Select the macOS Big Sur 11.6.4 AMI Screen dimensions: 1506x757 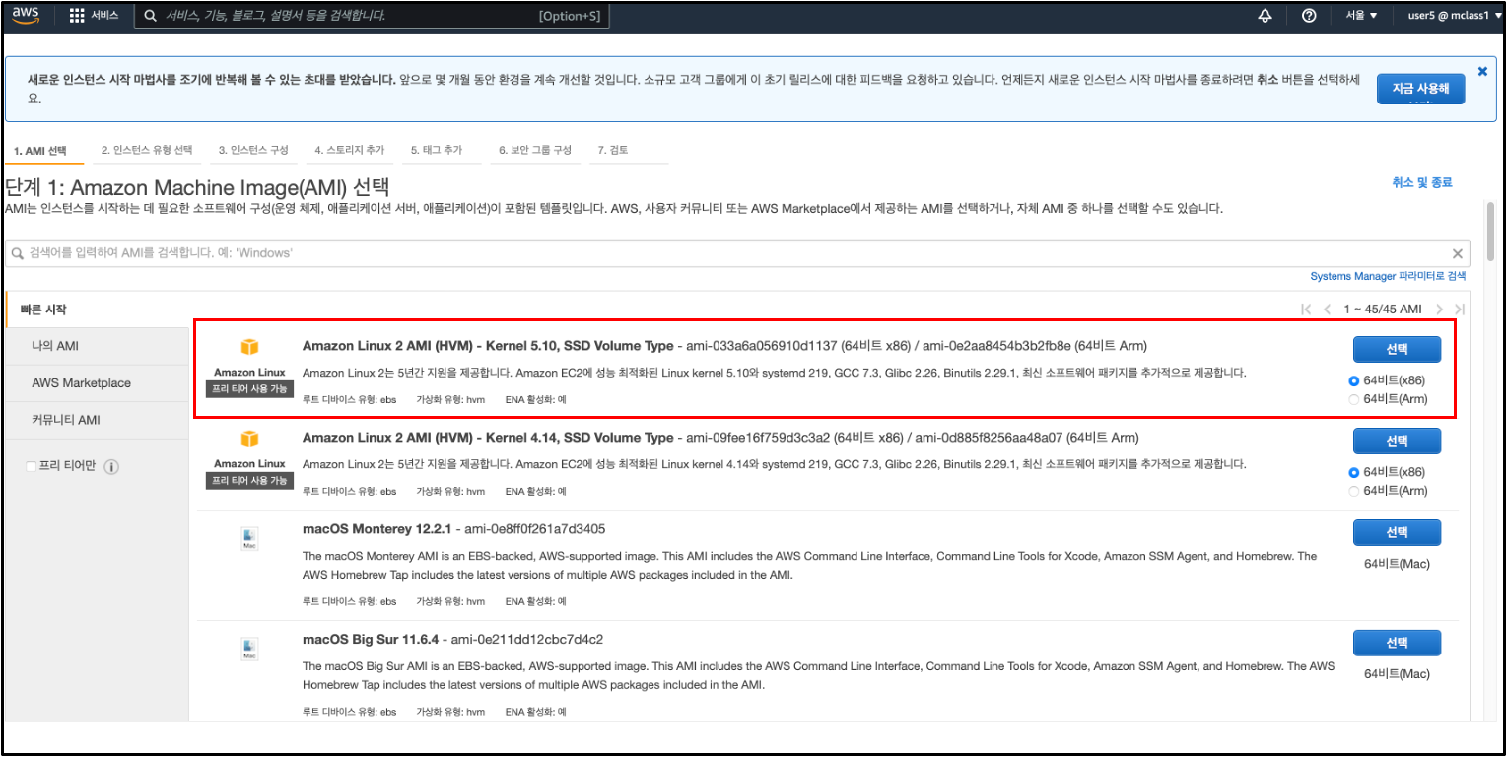click(1397, 643)
